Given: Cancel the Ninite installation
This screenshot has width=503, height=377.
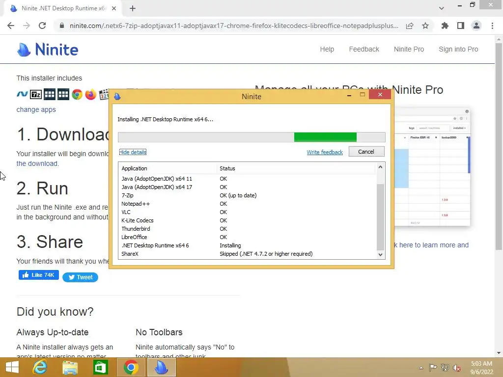Looking at the screenshot, I should 366,152.
